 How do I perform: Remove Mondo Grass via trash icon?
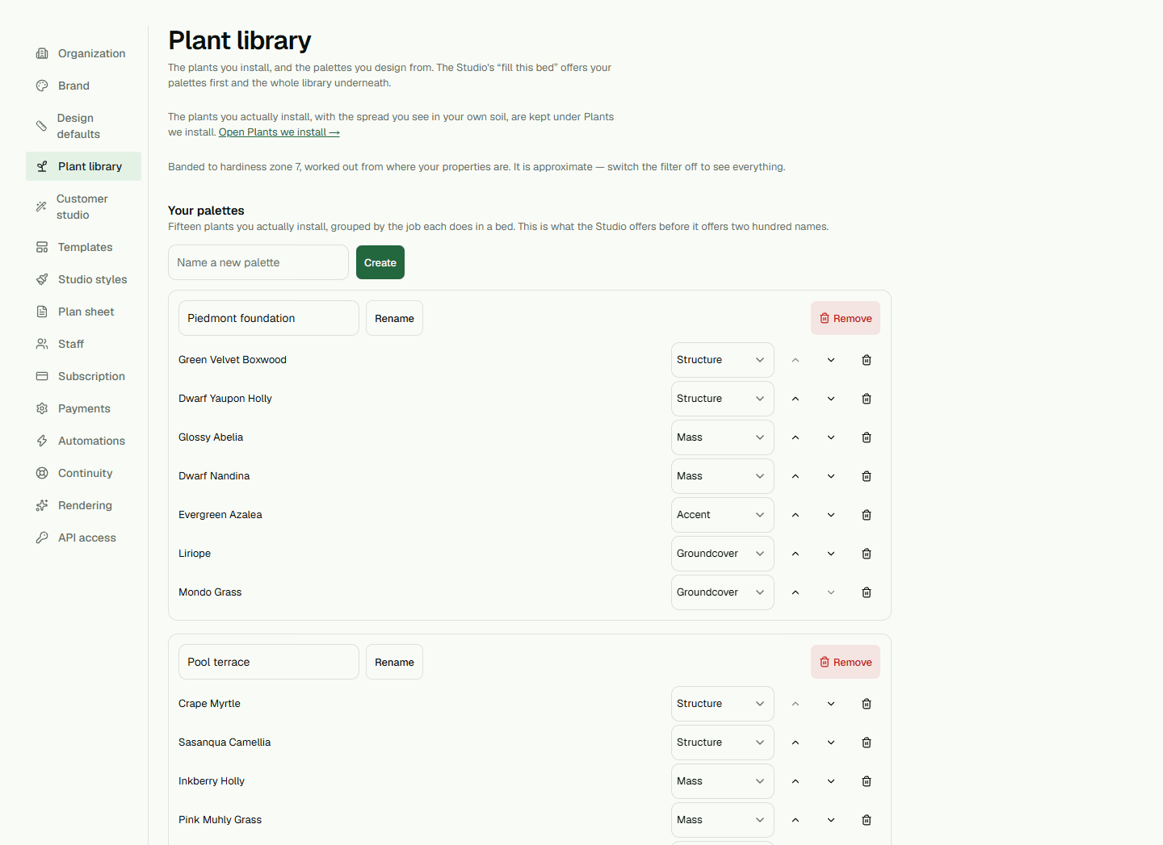point(867,592)
